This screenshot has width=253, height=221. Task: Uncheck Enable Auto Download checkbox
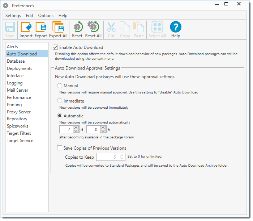pos(55,47)
